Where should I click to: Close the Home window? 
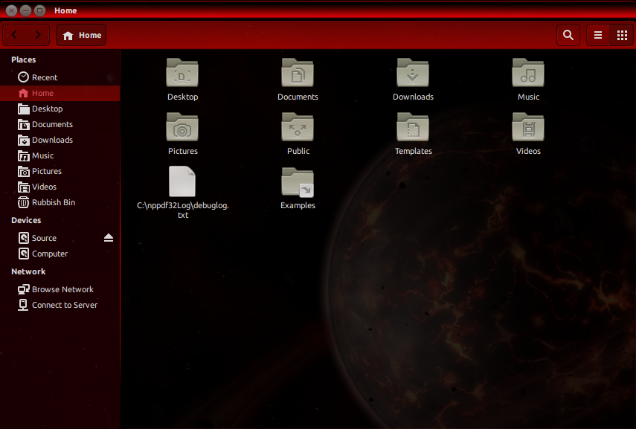(x=12, y=10)
